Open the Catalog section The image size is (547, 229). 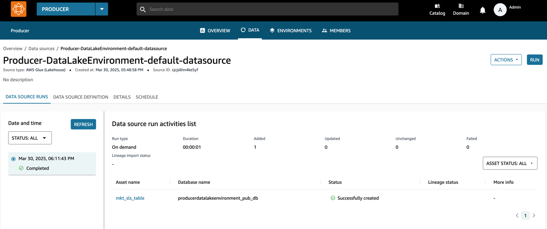coord(437,10)
